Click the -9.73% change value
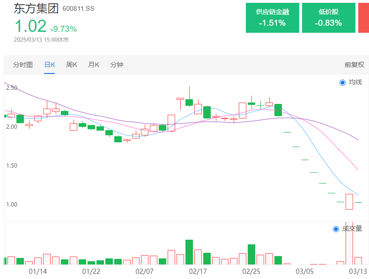 pos(64,29)
